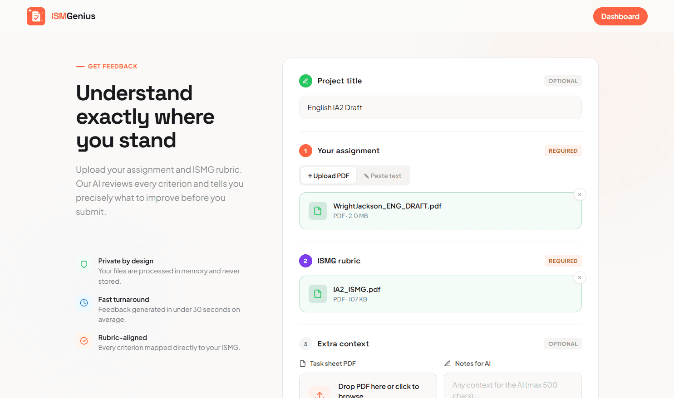
Task: Click the green checkmark badge on Project title
Action: [x=305, y=81]
